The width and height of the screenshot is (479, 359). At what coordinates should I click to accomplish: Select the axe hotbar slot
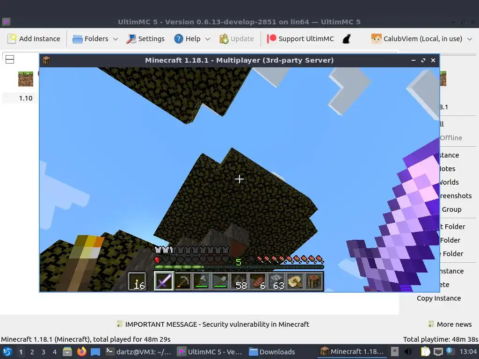pyautogui.click(x=202, y=281)
